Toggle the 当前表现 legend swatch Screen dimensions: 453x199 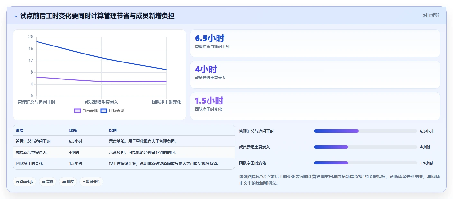pyautogui.click(x=78, y=111)
